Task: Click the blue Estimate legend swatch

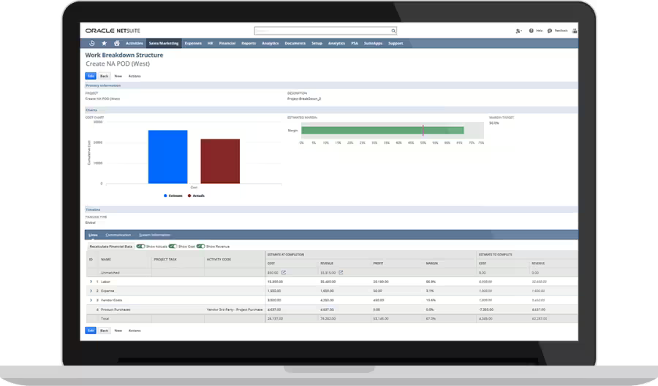Action: tap(166, 196)
